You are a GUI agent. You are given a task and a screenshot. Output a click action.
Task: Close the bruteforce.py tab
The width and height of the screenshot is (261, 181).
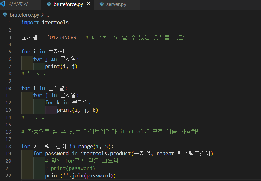point(89,4)
